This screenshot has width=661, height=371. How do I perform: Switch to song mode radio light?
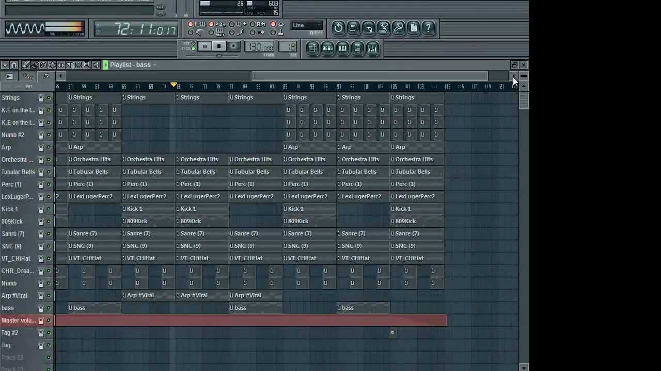(193, 49)
